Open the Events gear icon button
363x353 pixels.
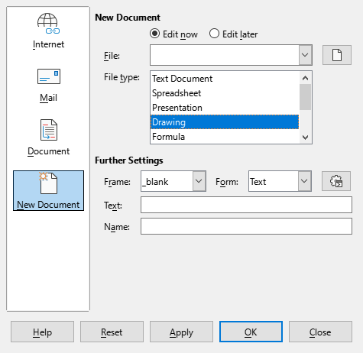tap(336, 181)
